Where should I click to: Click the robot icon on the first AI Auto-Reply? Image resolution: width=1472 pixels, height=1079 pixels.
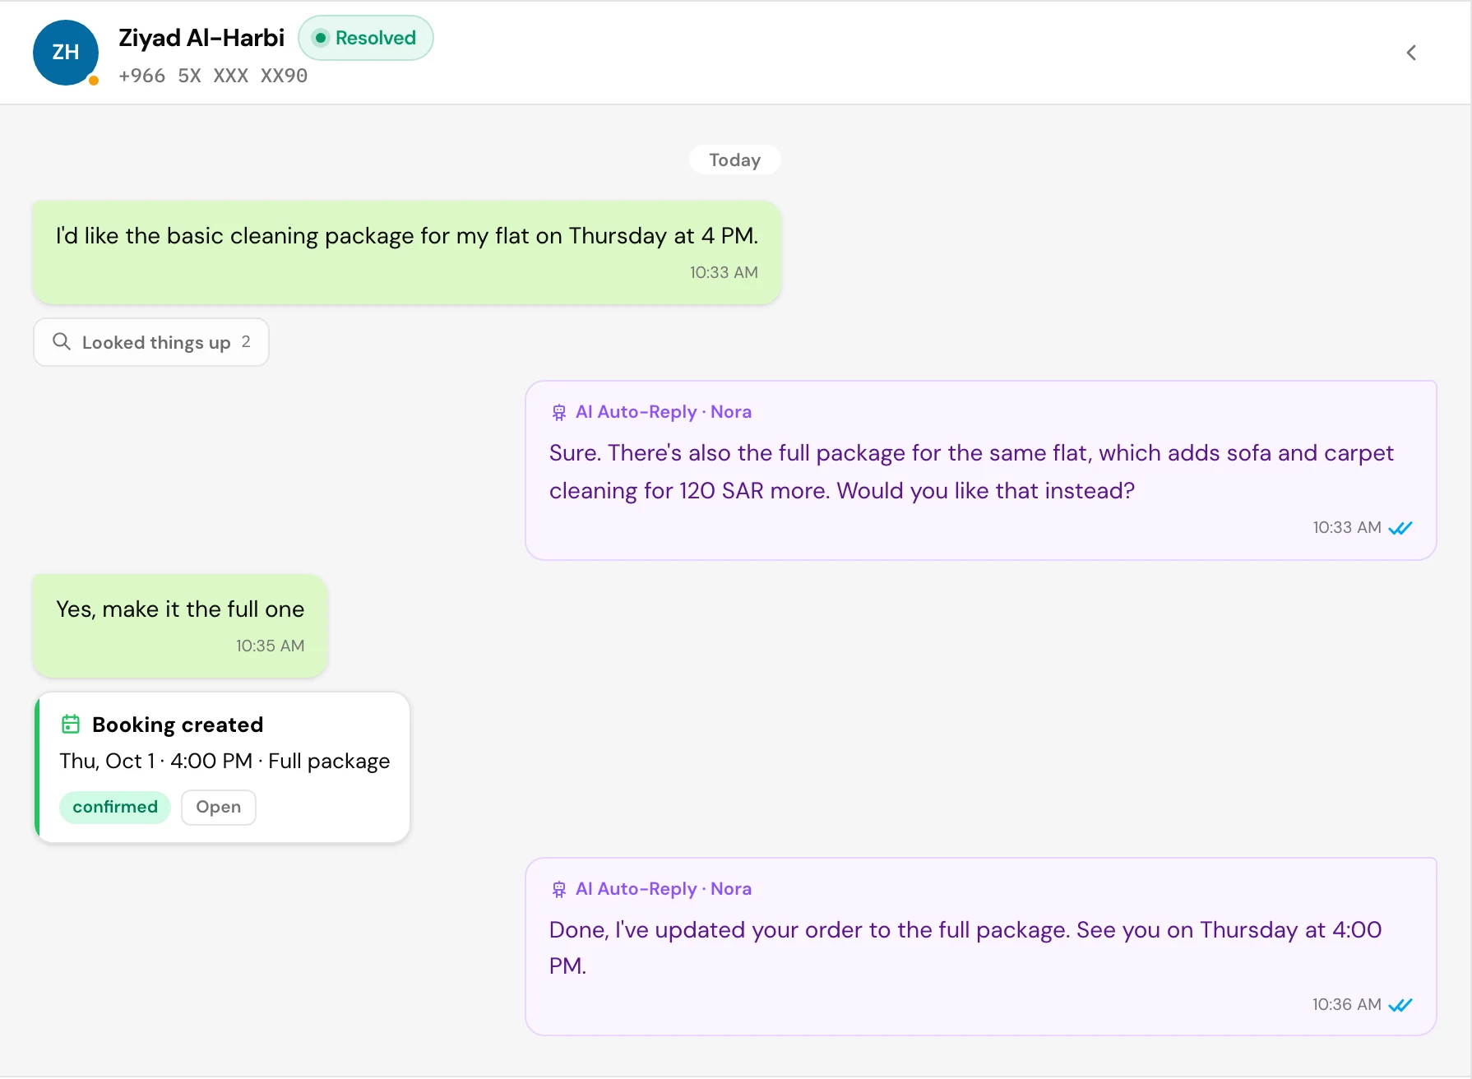[559, 412]
